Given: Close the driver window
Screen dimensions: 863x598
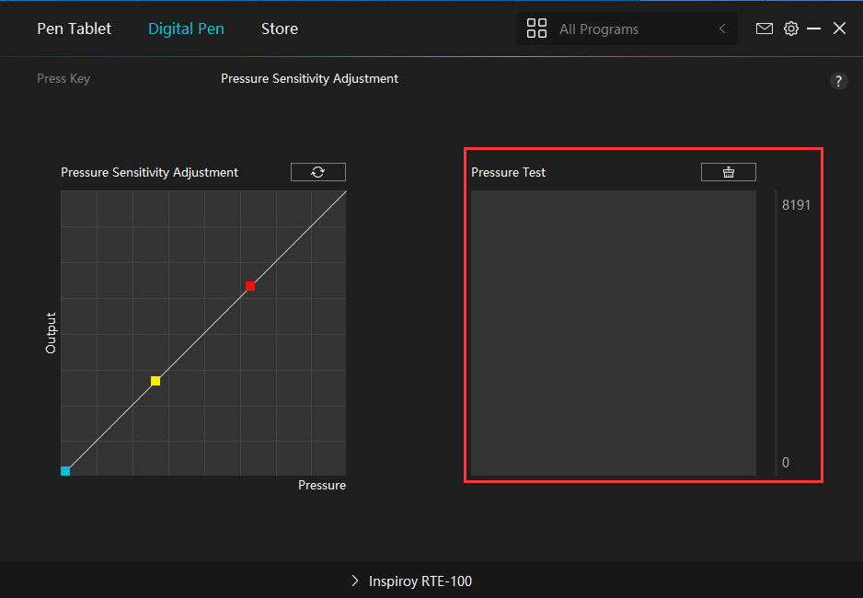Looking at the screenshot, I should (839, 29).
